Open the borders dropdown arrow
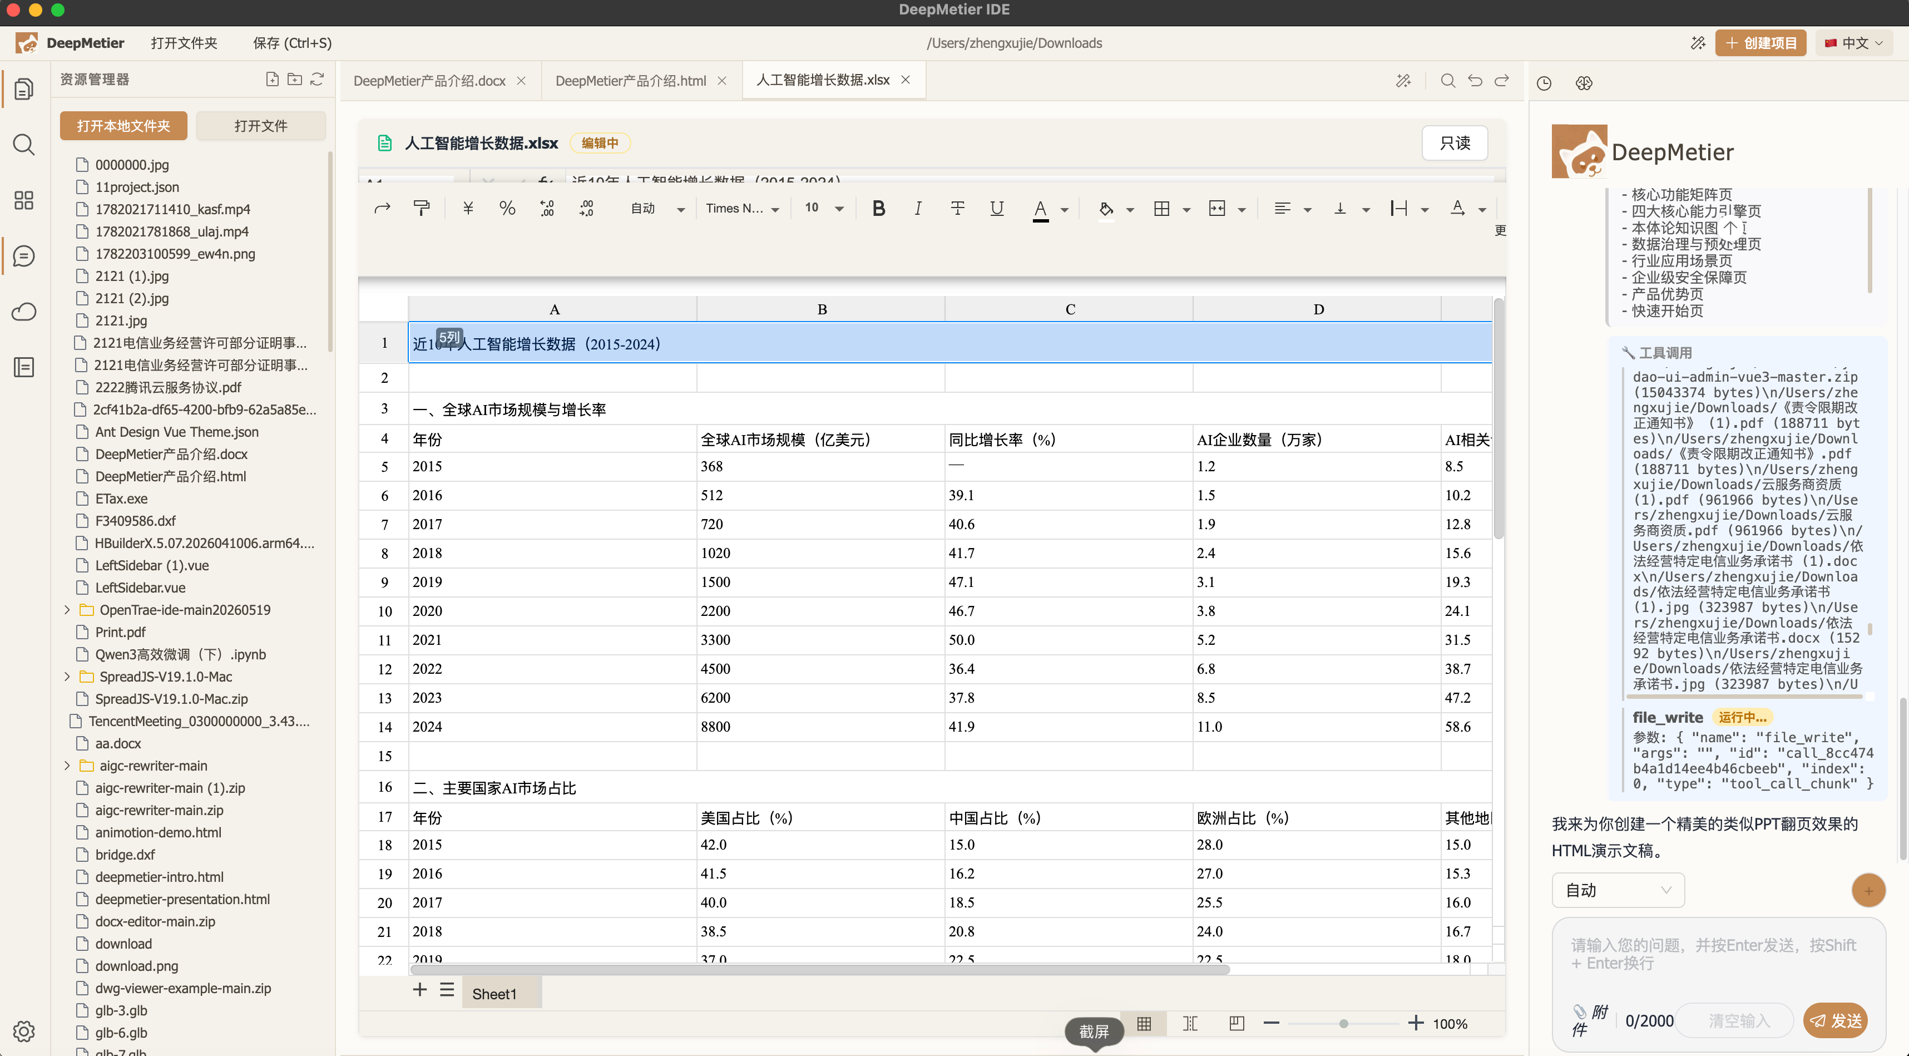1909x1056 pixels. pyautogui.click(x=1186, y=210)
